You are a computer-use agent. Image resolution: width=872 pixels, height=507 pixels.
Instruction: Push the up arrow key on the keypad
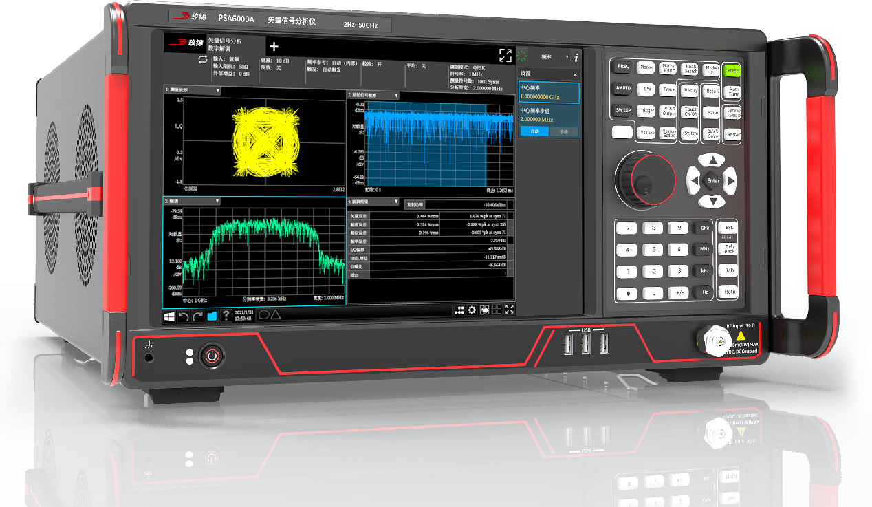[713, 160]
